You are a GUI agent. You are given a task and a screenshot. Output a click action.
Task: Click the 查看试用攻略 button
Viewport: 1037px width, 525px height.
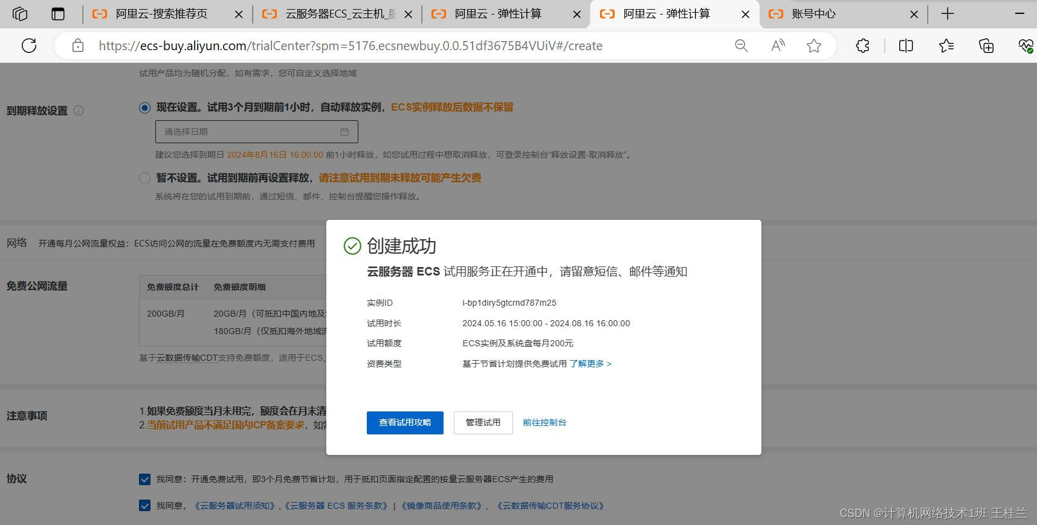click(x=405, y=423)
